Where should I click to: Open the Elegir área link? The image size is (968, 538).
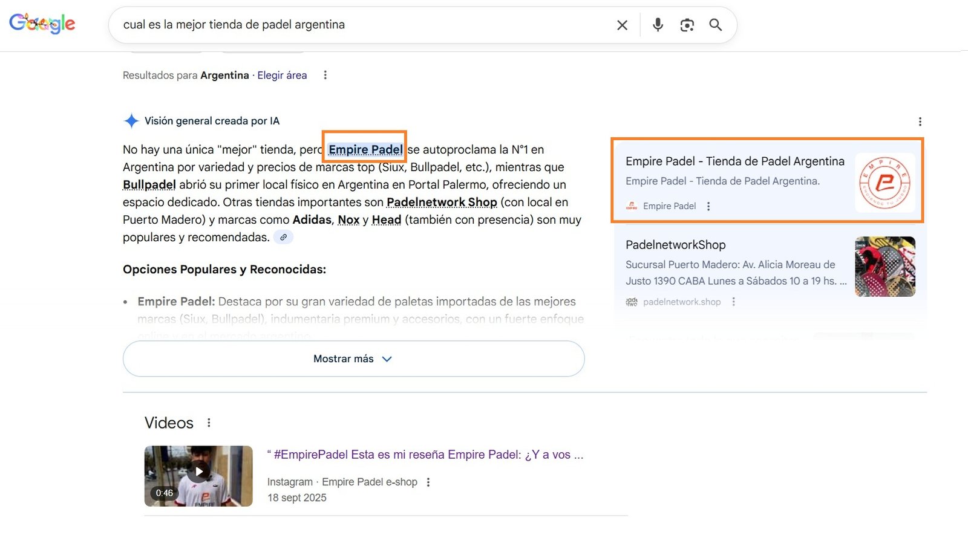(x=282, y=75)
